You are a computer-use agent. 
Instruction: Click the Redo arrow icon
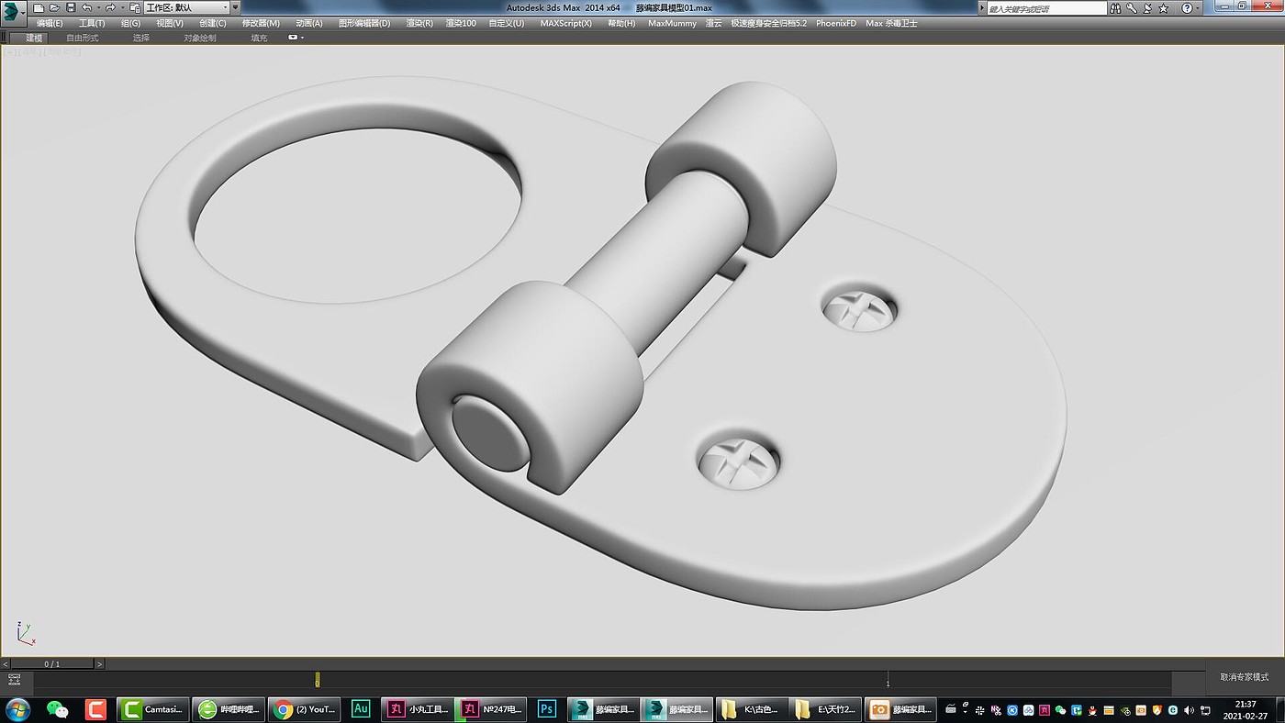[x=110, y=7]
